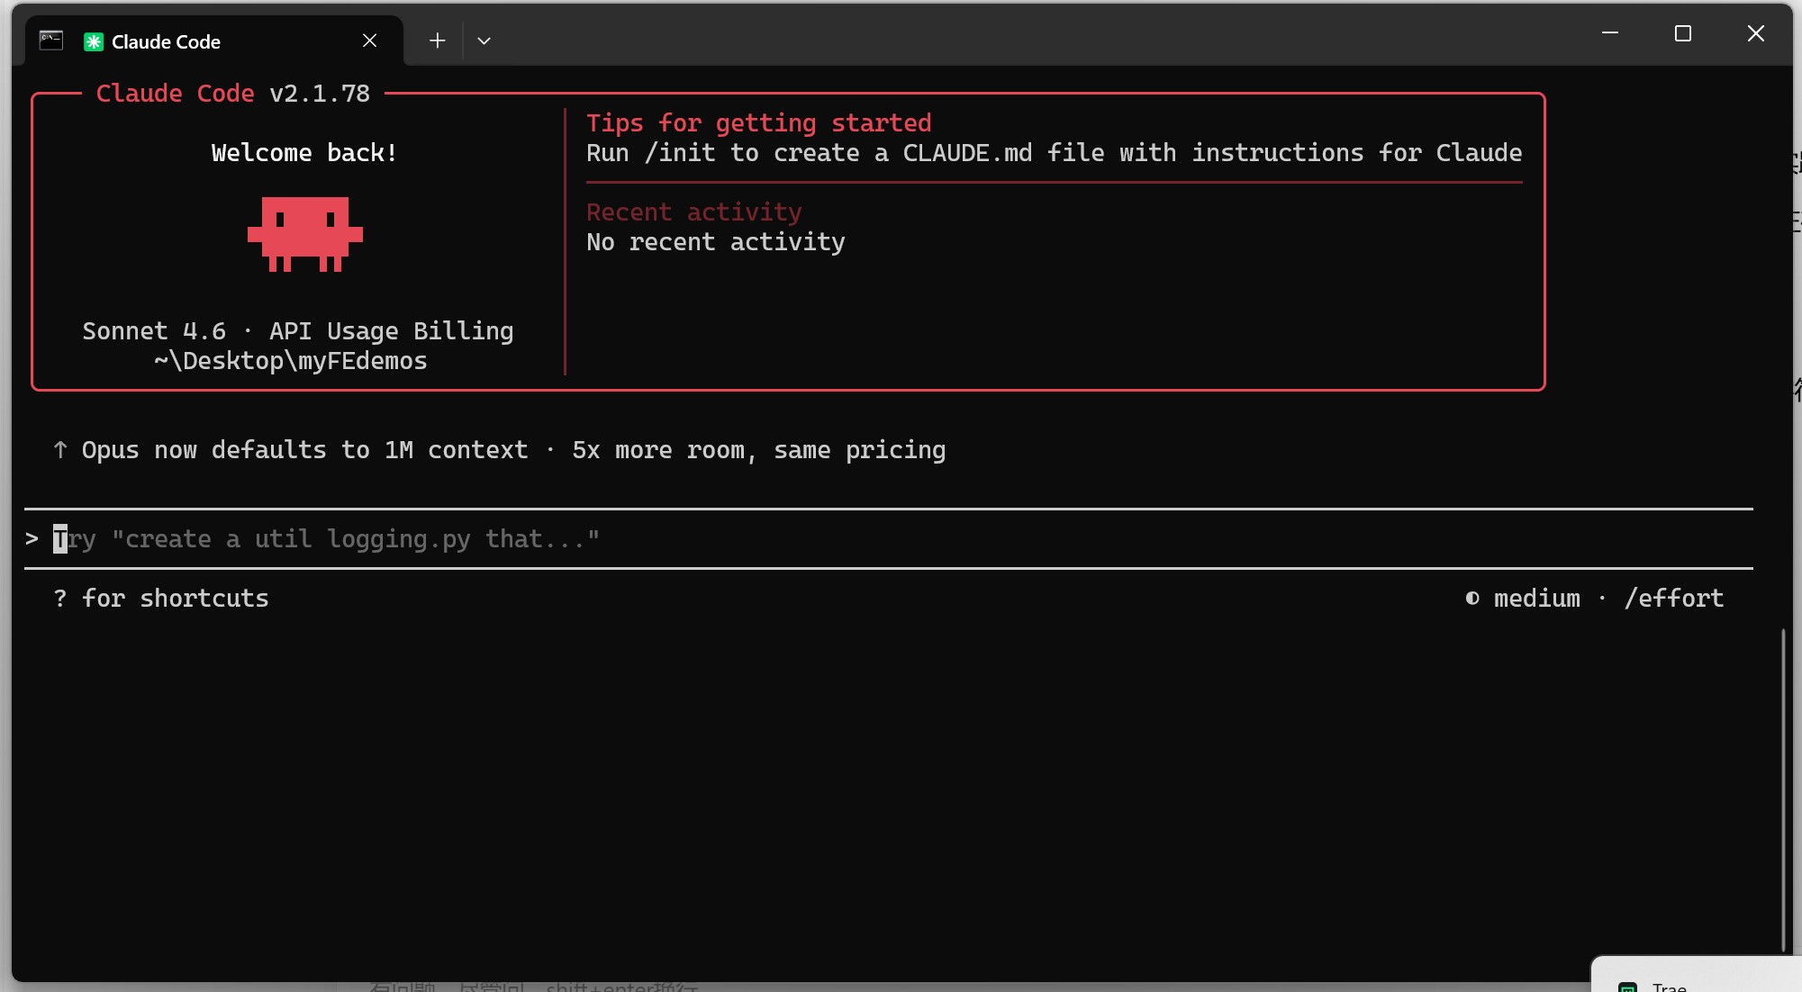The height and width of the screenshot is (992, 1802).
Task: Click the 'Tips for getting started' heading
Action: [x=758, y=123]
